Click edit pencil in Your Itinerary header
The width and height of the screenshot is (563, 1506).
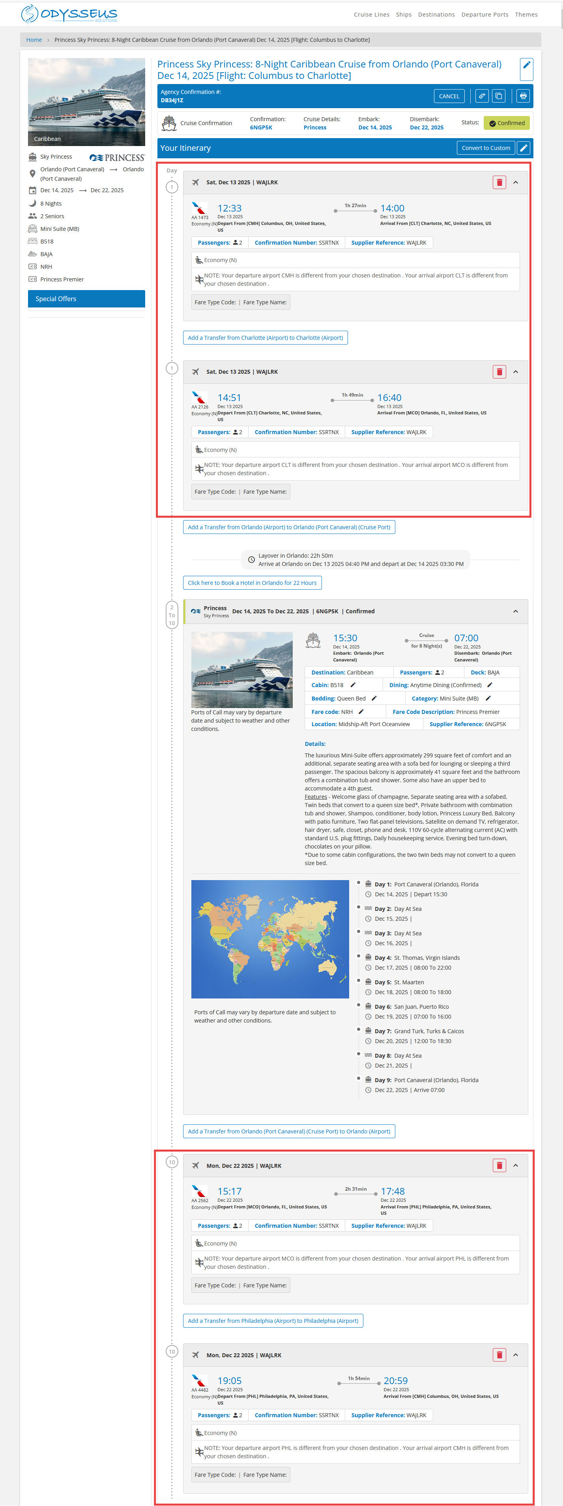523,148
